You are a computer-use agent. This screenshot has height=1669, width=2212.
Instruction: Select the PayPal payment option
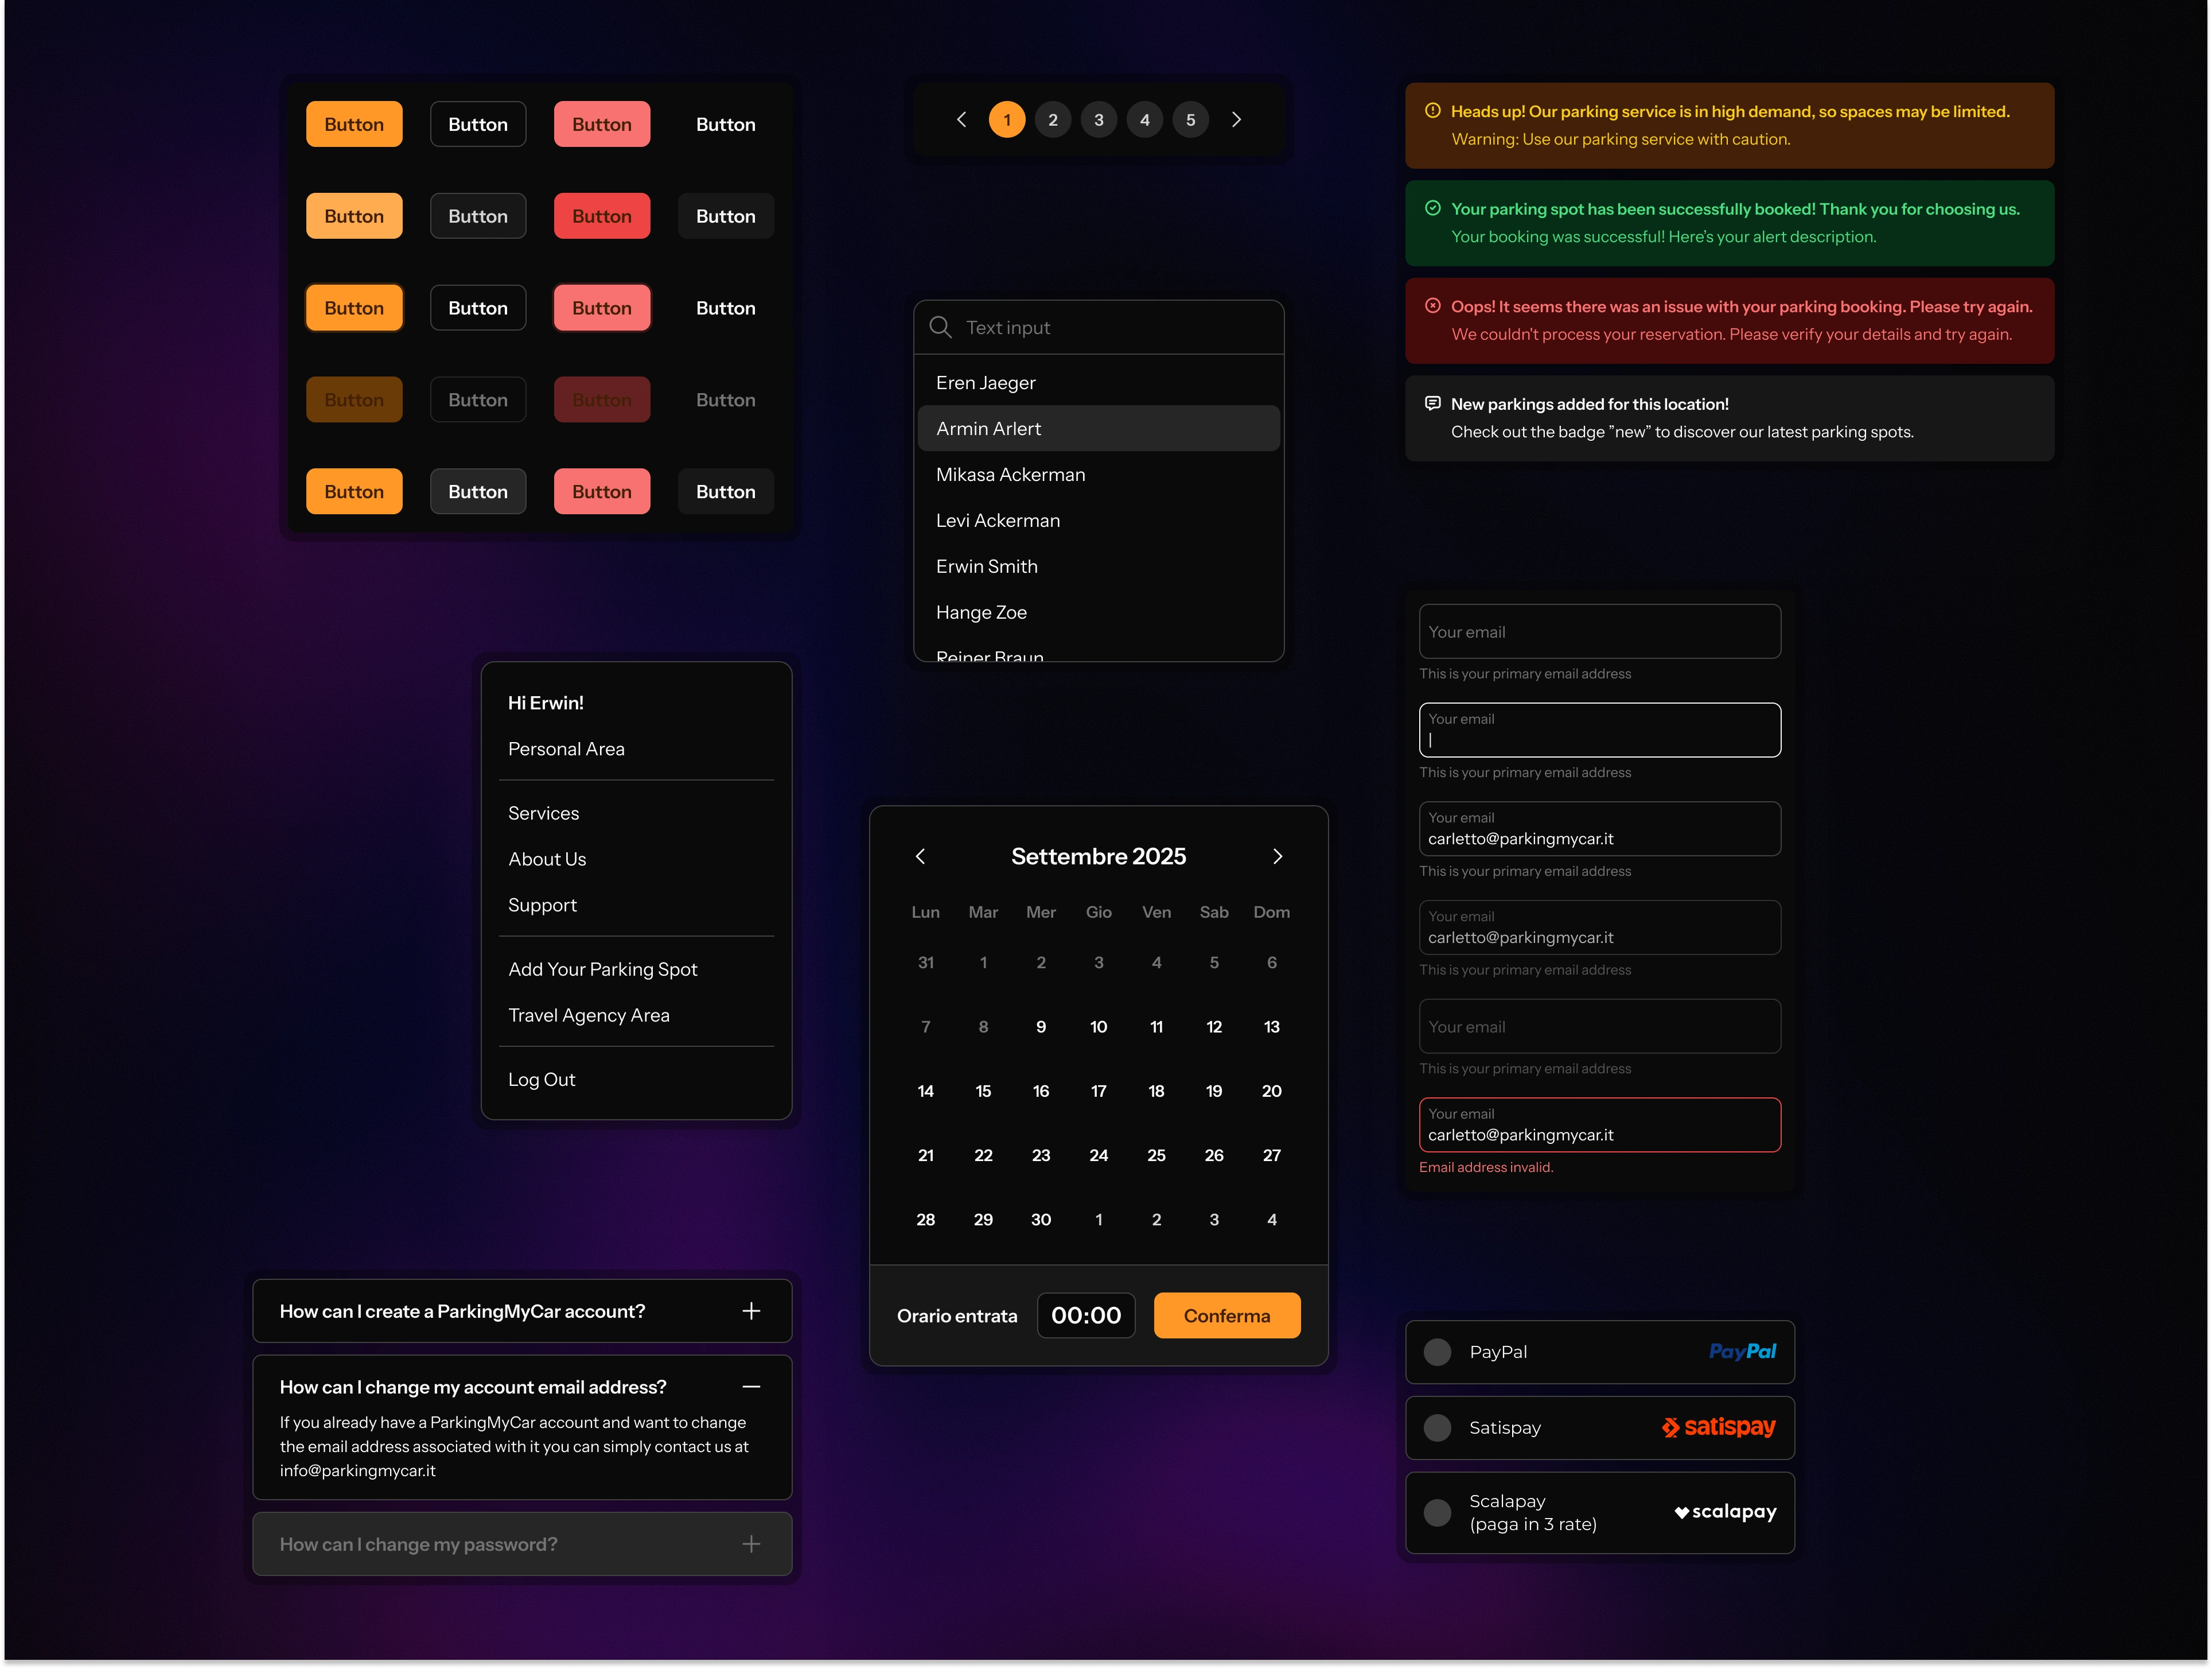click(1438, 1352)
